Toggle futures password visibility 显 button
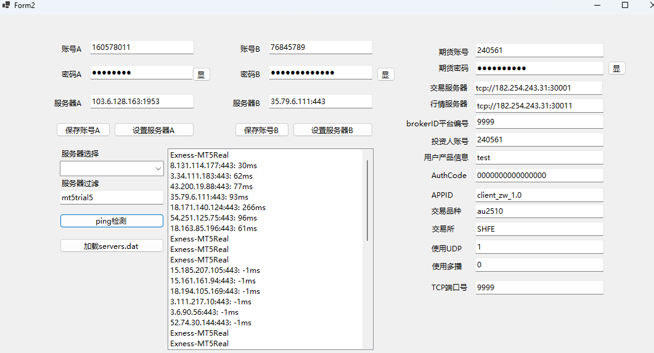This screenshot has width=654, height=353. coord(617,68)
